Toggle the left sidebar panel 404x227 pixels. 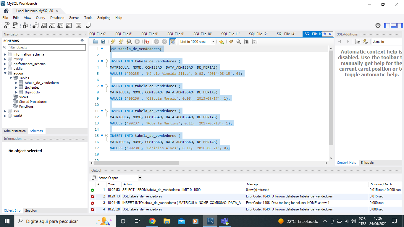pyautogui.click(x=387, y=26)
